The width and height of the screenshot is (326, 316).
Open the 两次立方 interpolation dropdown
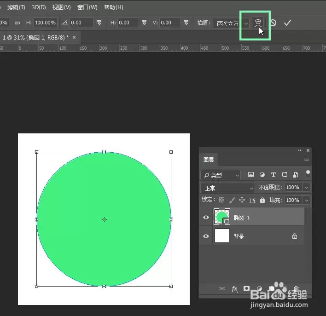(x=231, y=23)
